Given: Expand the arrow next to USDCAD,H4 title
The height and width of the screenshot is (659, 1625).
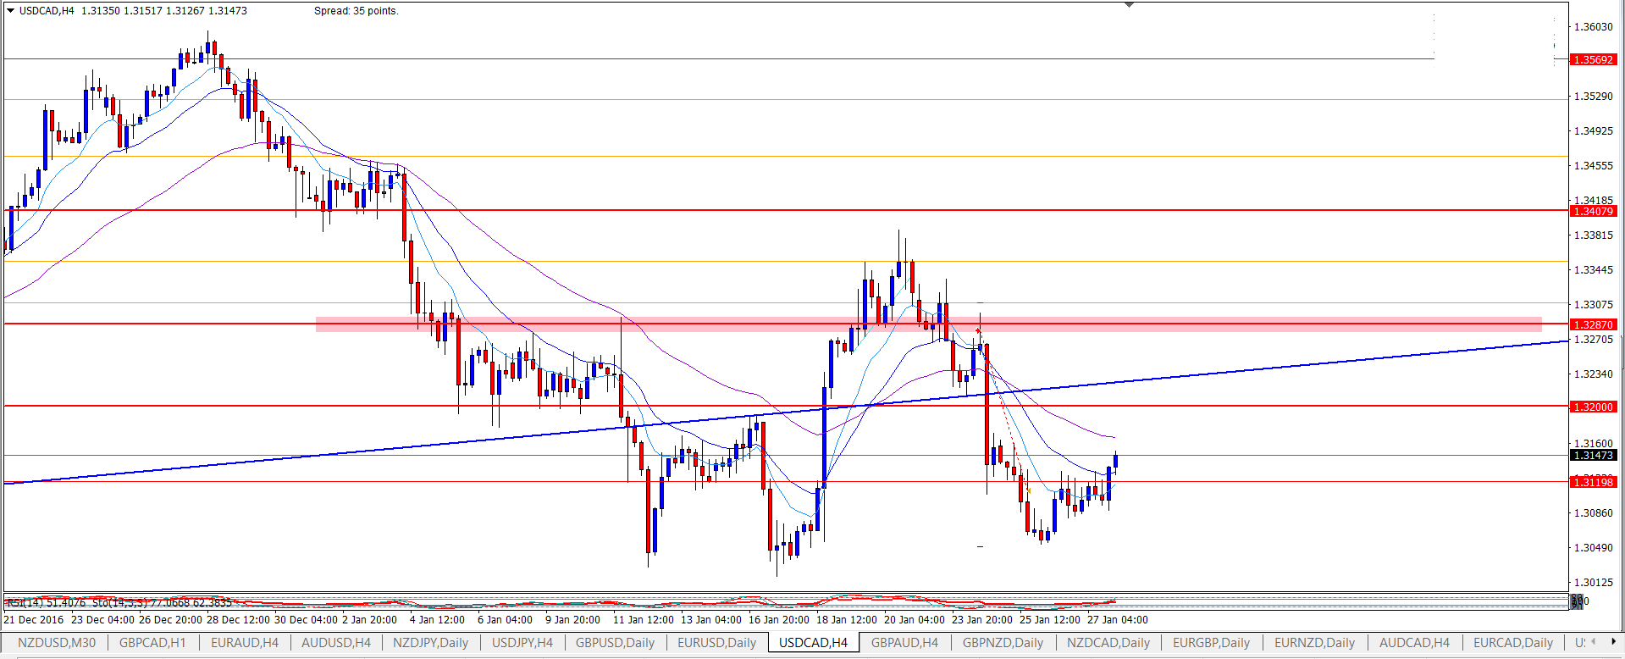Looking at the screenshot, I should tap(10, 11).
